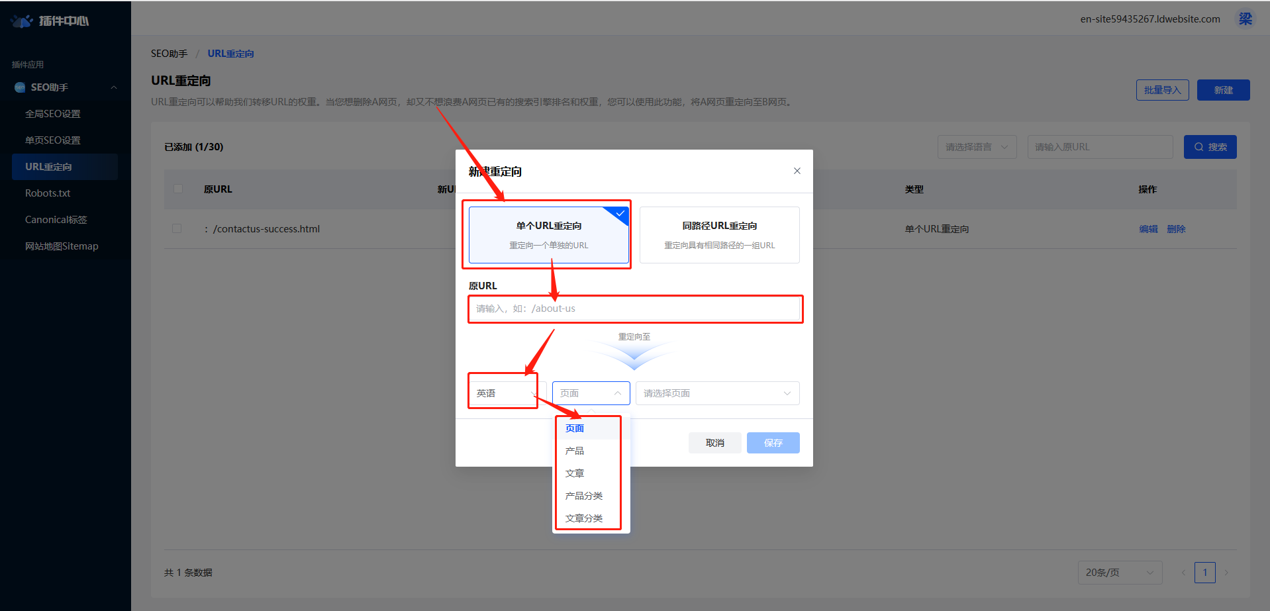Viewport: 1270px width, 611px height.
Task: Click the 原URL input field in dialog
Action: click(x=635, y=308)
